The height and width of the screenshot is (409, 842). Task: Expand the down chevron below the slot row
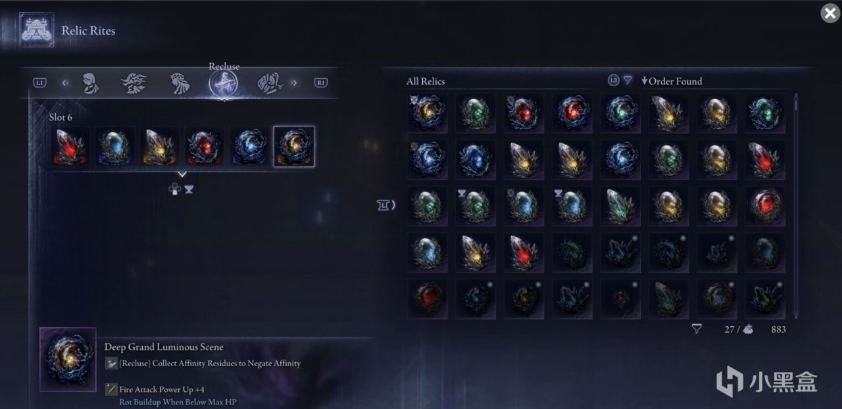click(182, 174)
